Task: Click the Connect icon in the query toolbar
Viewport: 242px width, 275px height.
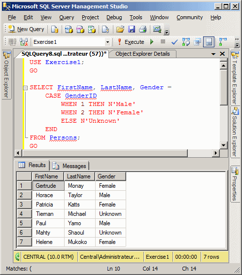Action: click(12, 42)
